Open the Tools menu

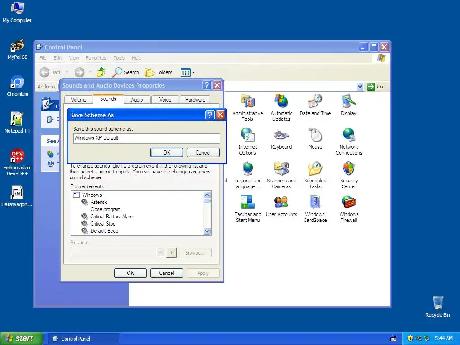(x=119, y=58)
